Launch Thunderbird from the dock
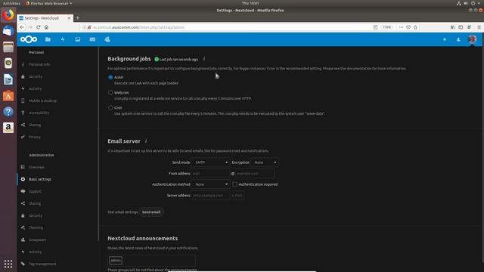 click(x=8, y=31)
